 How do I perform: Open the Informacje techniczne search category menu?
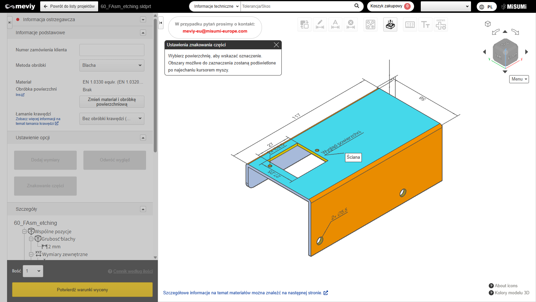click(x=216, y=6)
